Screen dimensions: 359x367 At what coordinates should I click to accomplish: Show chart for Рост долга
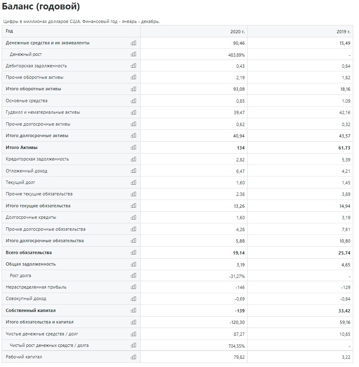coord(133,275)
